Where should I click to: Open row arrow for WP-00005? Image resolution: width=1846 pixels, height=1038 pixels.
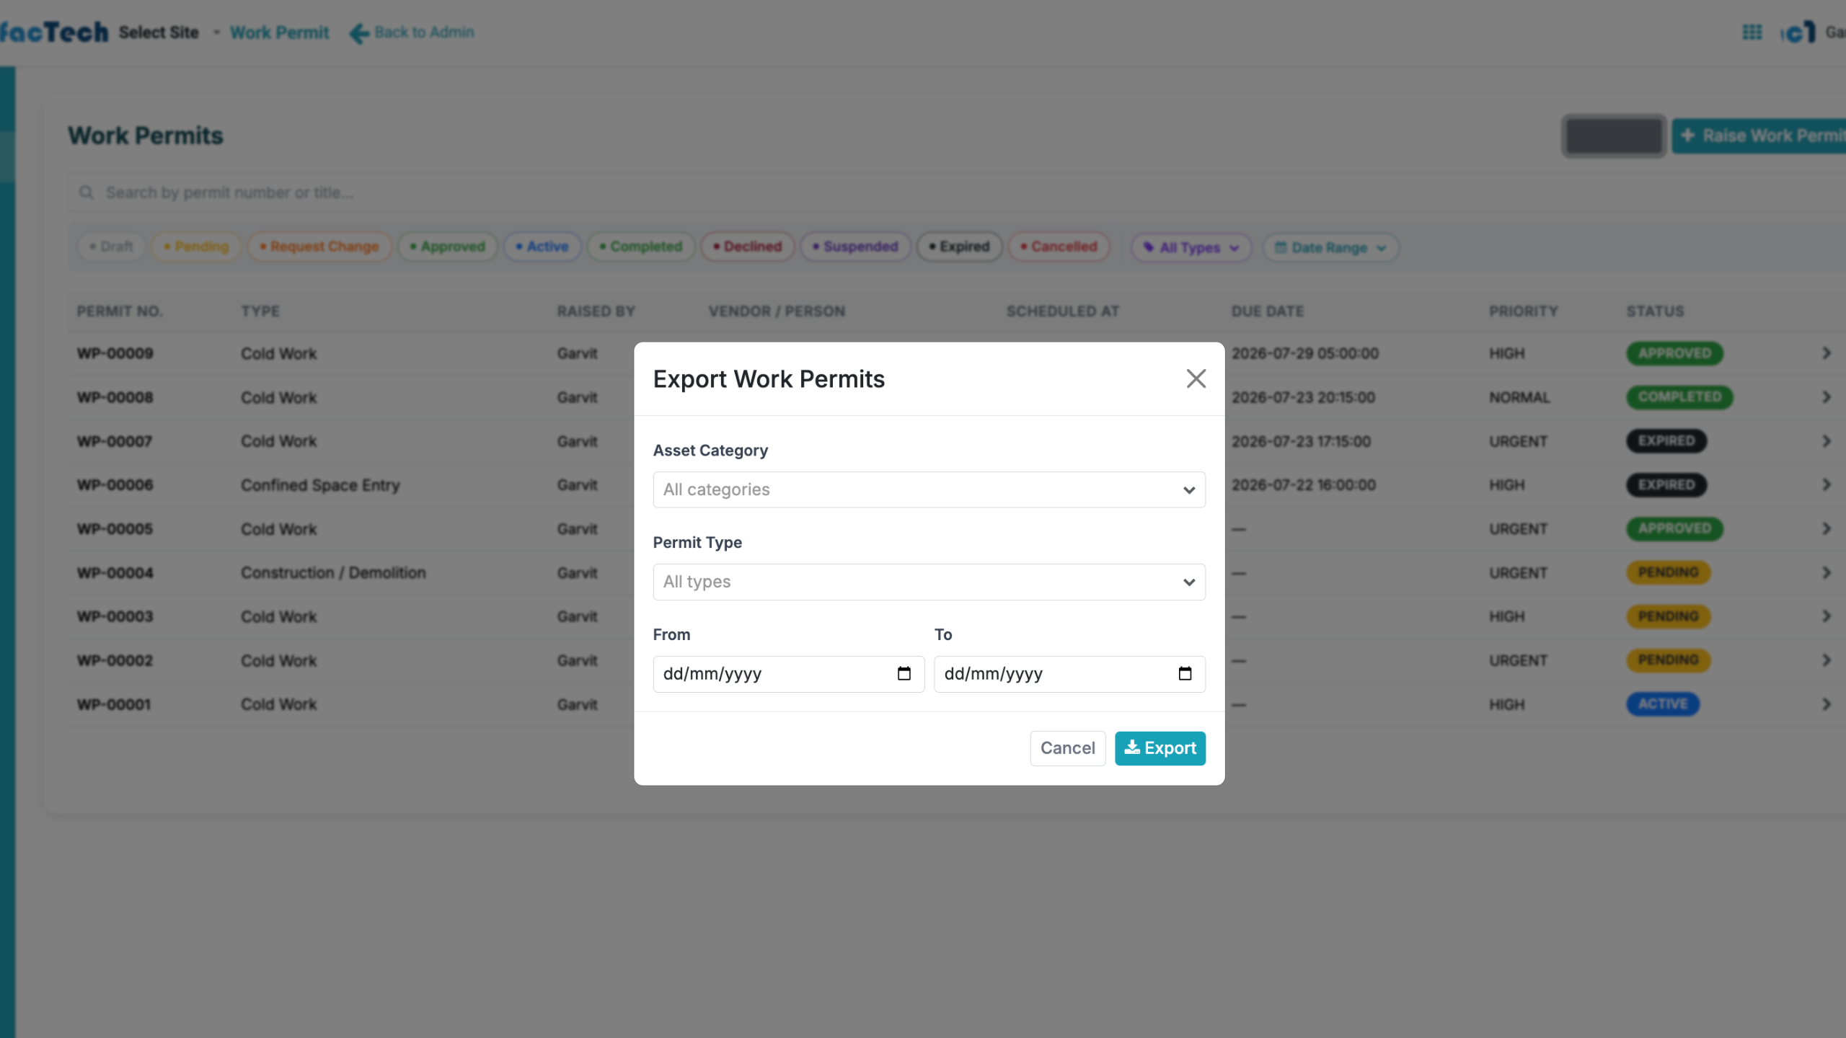click(1827, 529)
